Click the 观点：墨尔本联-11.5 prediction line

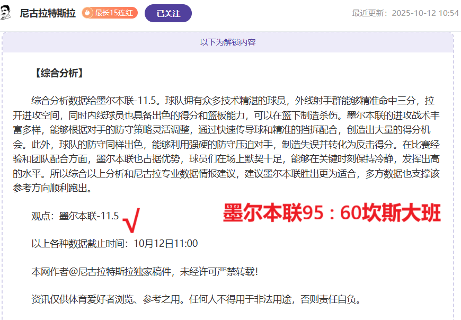pyautogui.click(x=75, y=216)
